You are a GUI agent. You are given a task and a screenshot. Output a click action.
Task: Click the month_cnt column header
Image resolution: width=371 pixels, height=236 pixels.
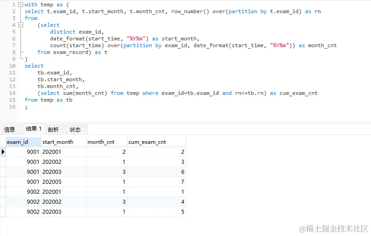tap(107, 142)
